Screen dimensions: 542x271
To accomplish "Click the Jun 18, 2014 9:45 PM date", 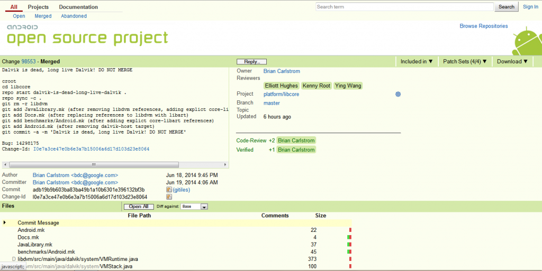I will (192, 175).
